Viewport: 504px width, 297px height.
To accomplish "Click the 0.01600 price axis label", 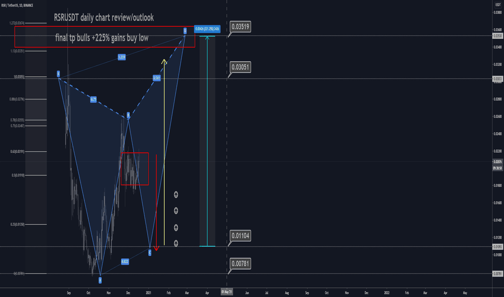I will click(498, 203).
